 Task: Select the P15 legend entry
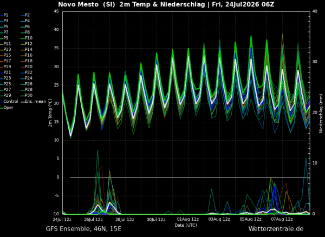tap(5, 55)
